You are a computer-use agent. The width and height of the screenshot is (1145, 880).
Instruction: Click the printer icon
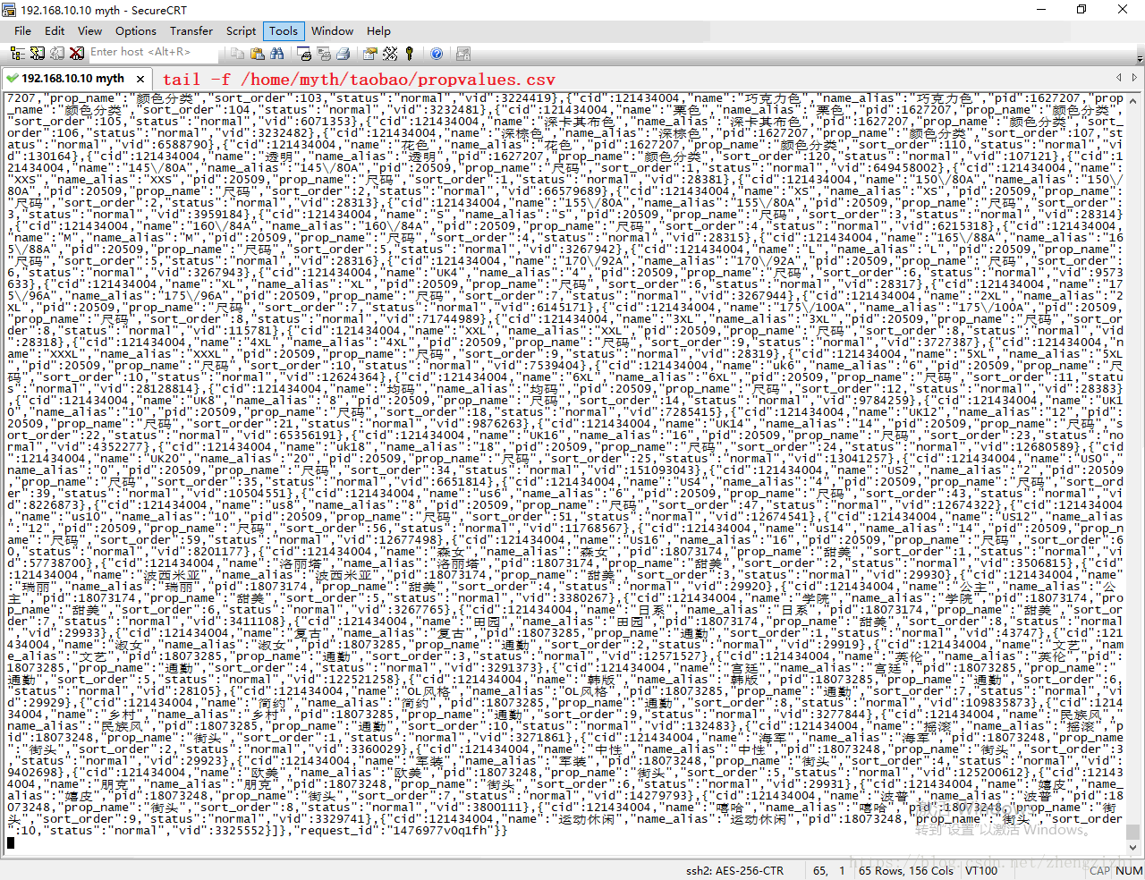point(343,54)
